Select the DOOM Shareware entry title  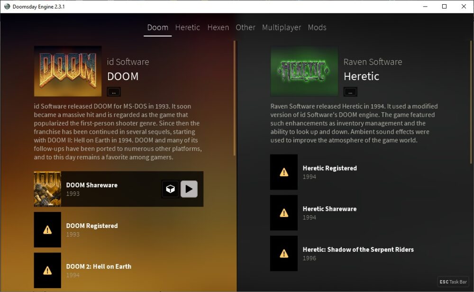[92, 185]
